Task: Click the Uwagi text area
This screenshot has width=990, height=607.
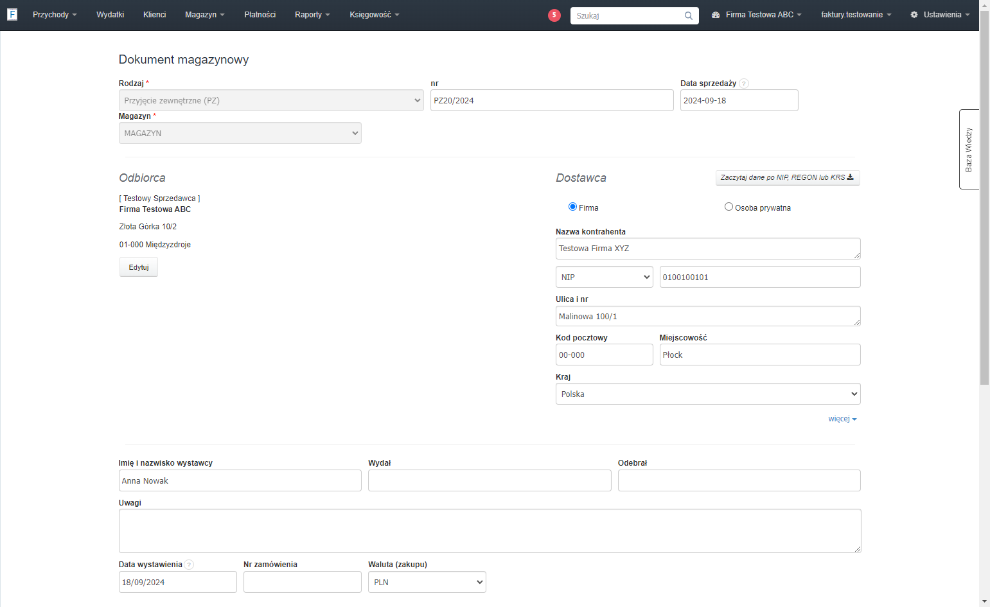Action: (490, 531)
